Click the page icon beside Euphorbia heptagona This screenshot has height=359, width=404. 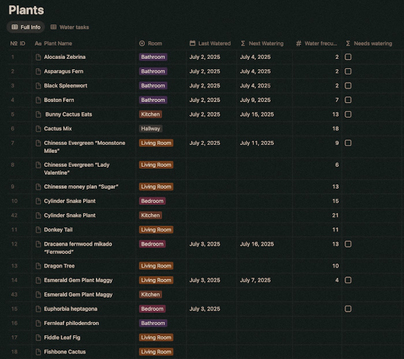(38, 309)
